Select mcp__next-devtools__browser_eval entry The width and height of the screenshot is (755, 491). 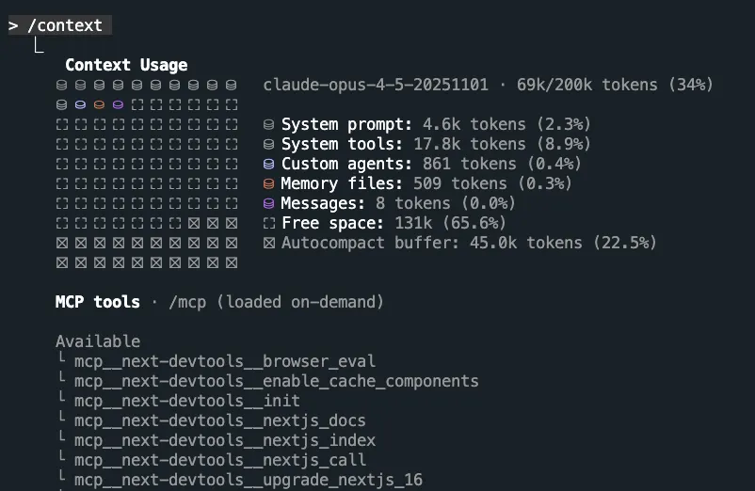225,361
